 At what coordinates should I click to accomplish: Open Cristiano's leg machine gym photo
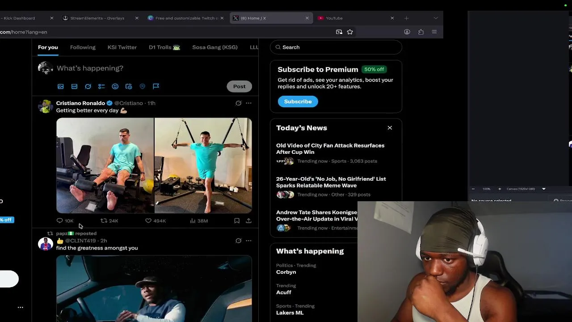(105, 165)
